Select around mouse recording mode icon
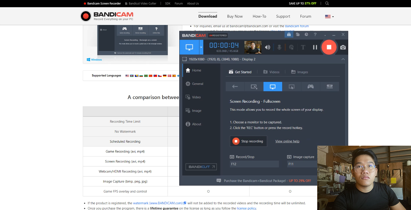Viewport: 411px width, 210px height. [292, 86]
